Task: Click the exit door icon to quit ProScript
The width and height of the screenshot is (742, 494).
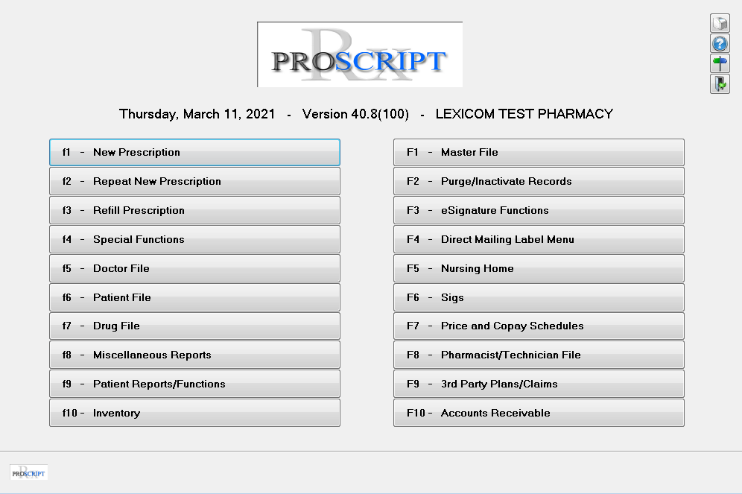Action: (x=720, y=83)
